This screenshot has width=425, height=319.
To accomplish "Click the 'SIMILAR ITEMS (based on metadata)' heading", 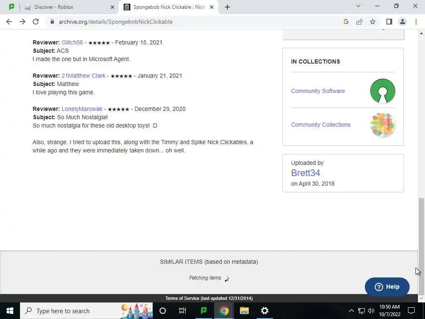I will [209, 262].
